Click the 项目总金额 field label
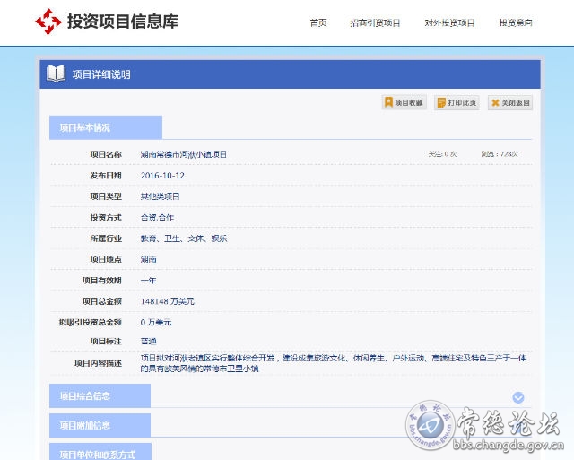 [101, 301]
